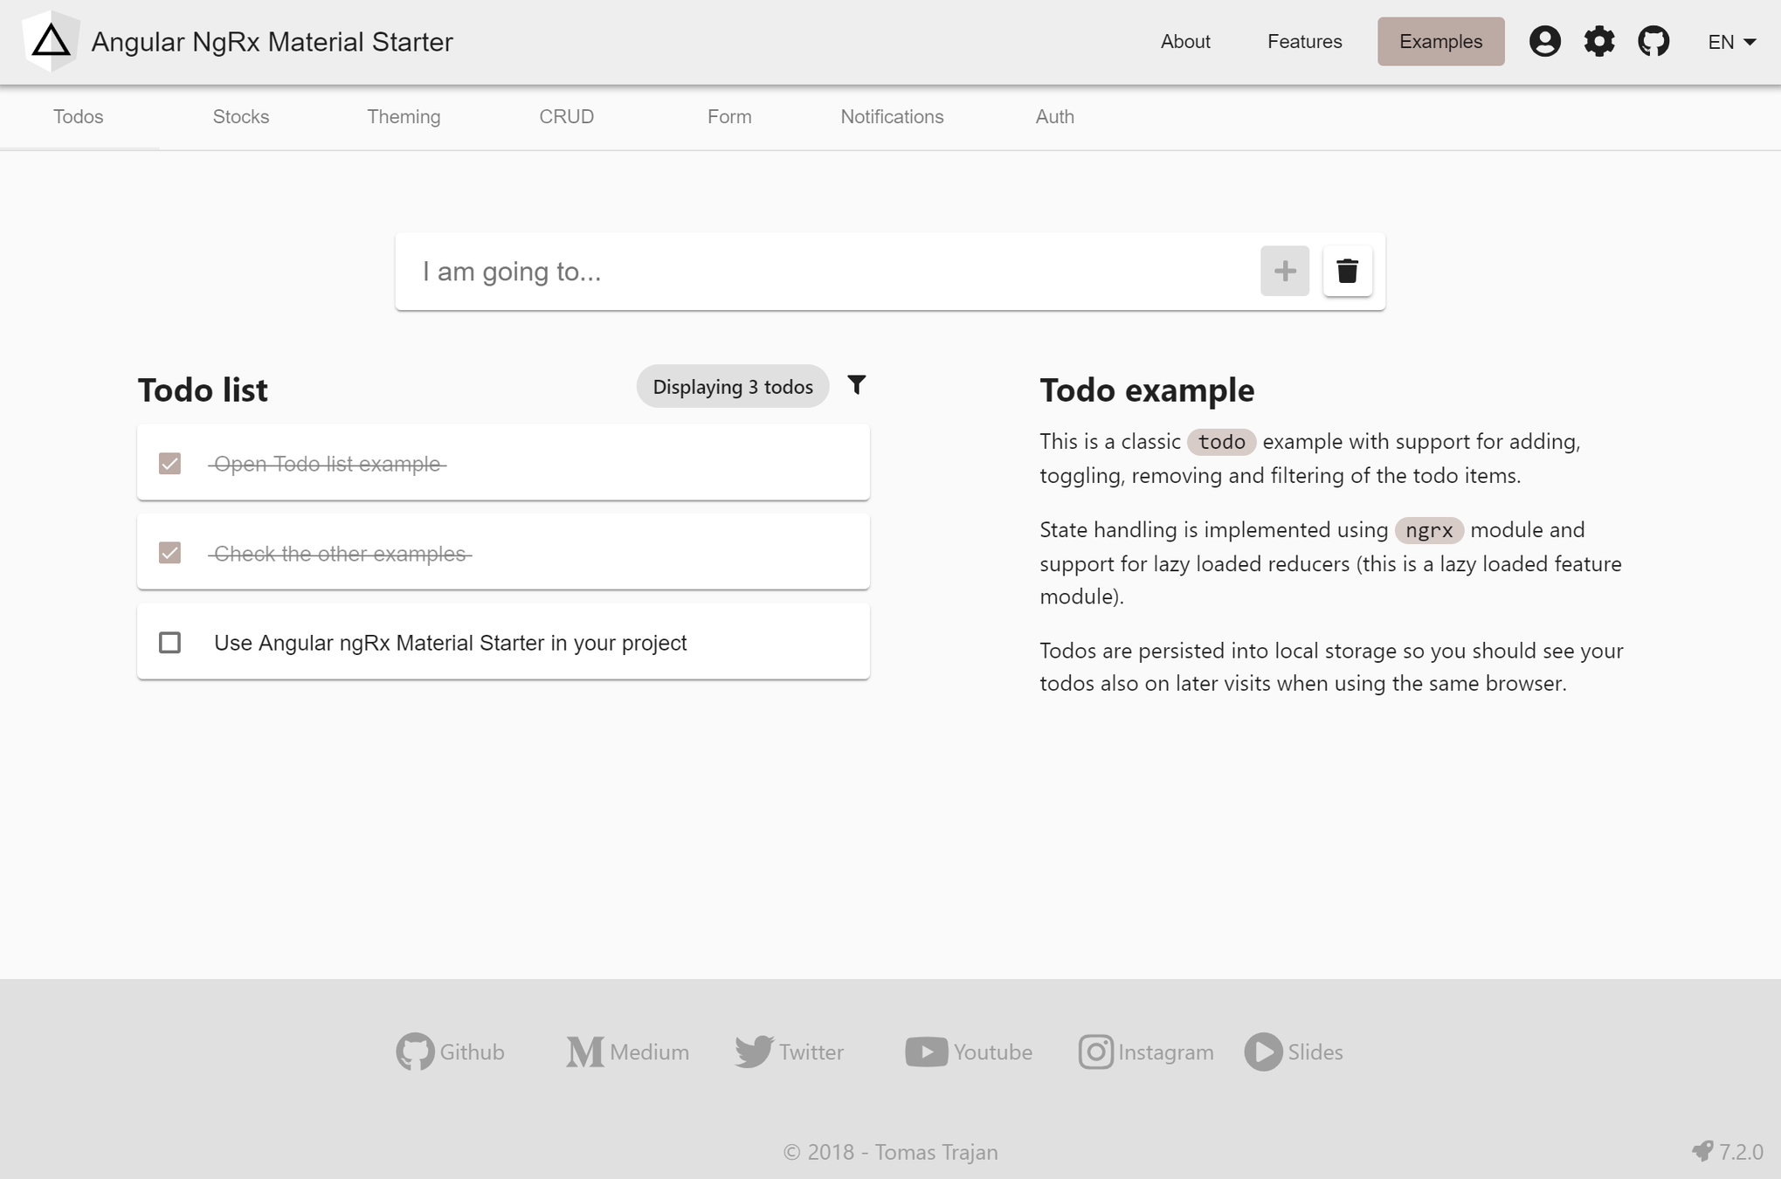Viewport: 1781px width, 1179px height.
Task: Uncheck the 'Open Todo list example' checkbox
Action: [170, 464]
